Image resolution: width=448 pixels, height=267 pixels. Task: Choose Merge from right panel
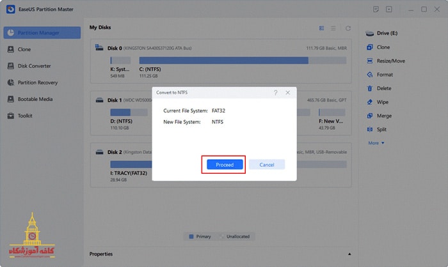pyautogui.click(x=384, y=116)
